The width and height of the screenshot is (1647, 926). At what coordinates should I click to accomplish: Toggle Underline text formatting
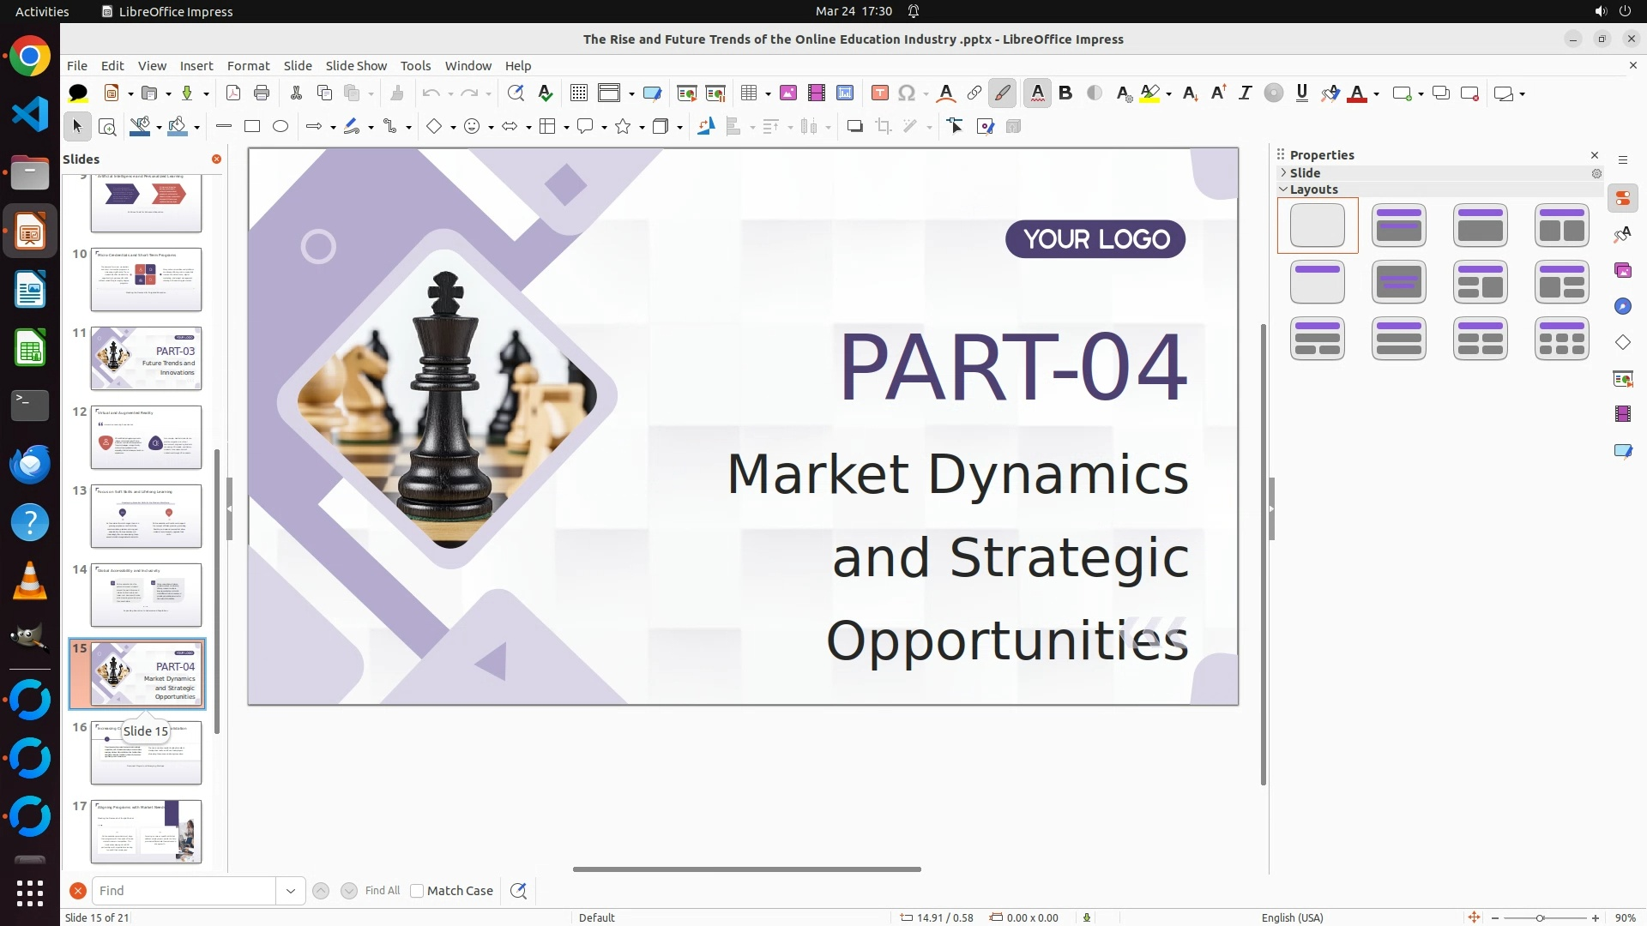pos(1301,93)
